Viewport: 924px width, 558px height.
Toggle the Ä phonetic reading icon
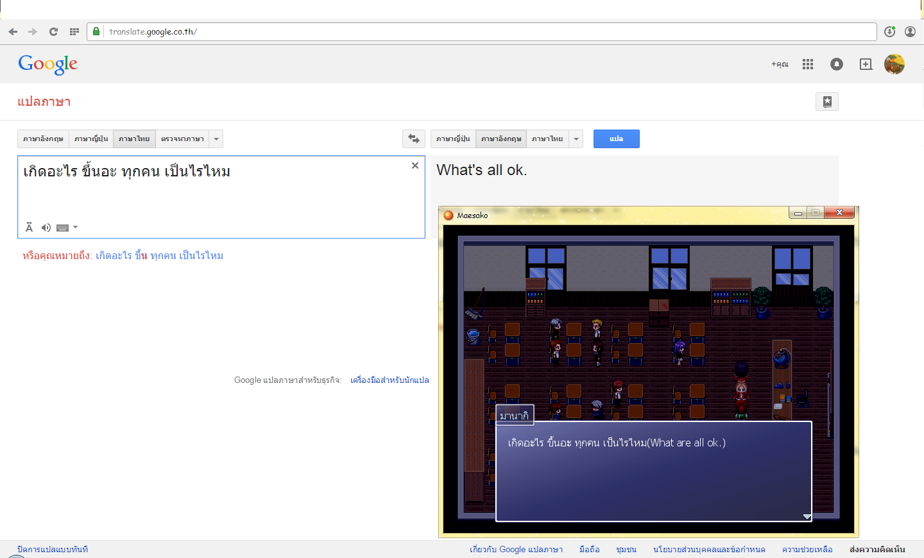[x=29, y=227]
